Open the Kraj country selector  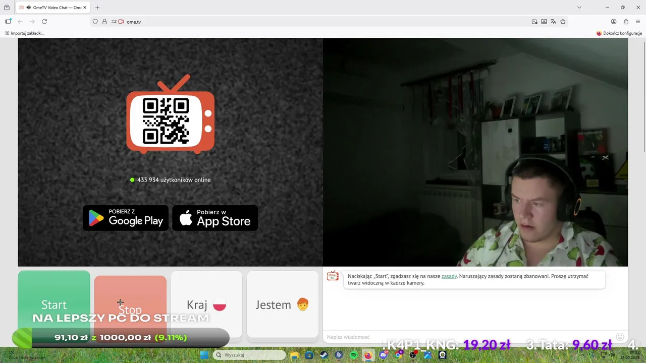(x=206, y=305)
